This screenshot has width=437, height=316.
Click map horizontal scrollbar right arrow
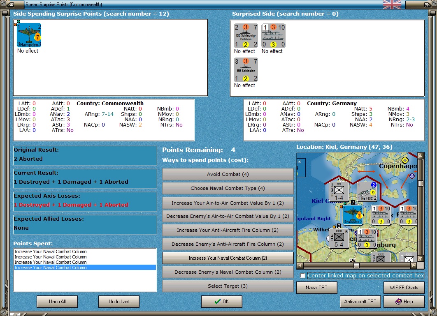pyautogui.click(x=414, y=265)
